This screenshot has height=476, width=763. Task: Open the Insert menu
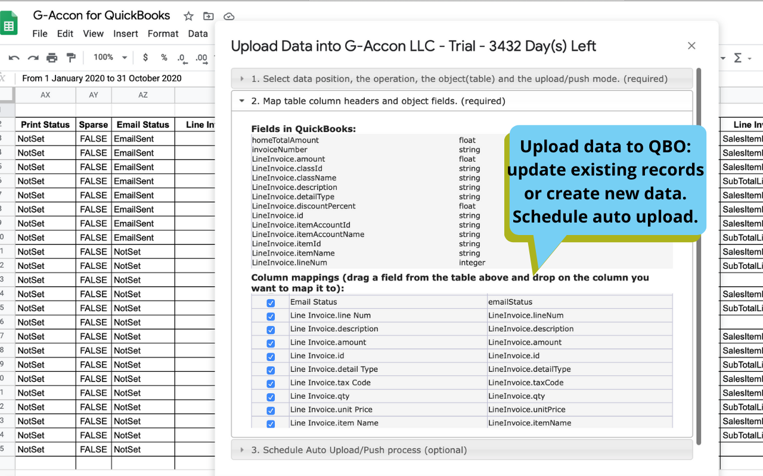[126, 34]
